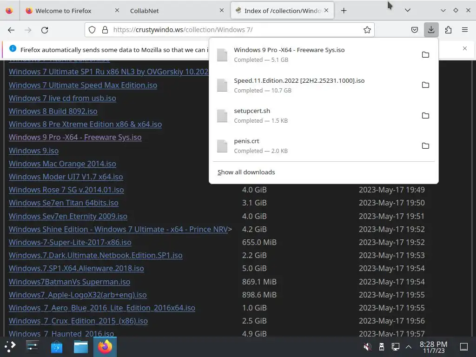The width and height of the screenshot is (476, 357).
Task: Switch to the CollabNet tab
Action: click(x=176, y=11)
